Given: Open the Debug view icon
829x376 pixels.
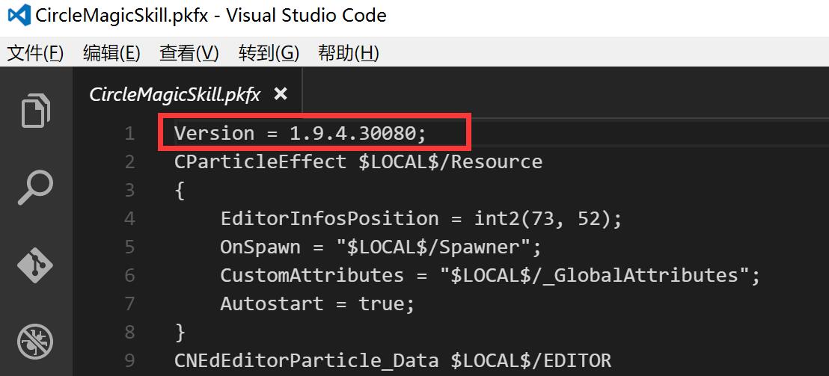Looking at the screenshot, I should pyautogui.click(x=36, y=341).
